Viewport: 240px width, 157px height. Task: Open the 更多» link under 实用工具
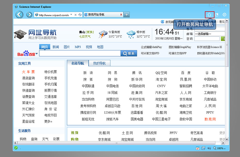pos(48,122)
